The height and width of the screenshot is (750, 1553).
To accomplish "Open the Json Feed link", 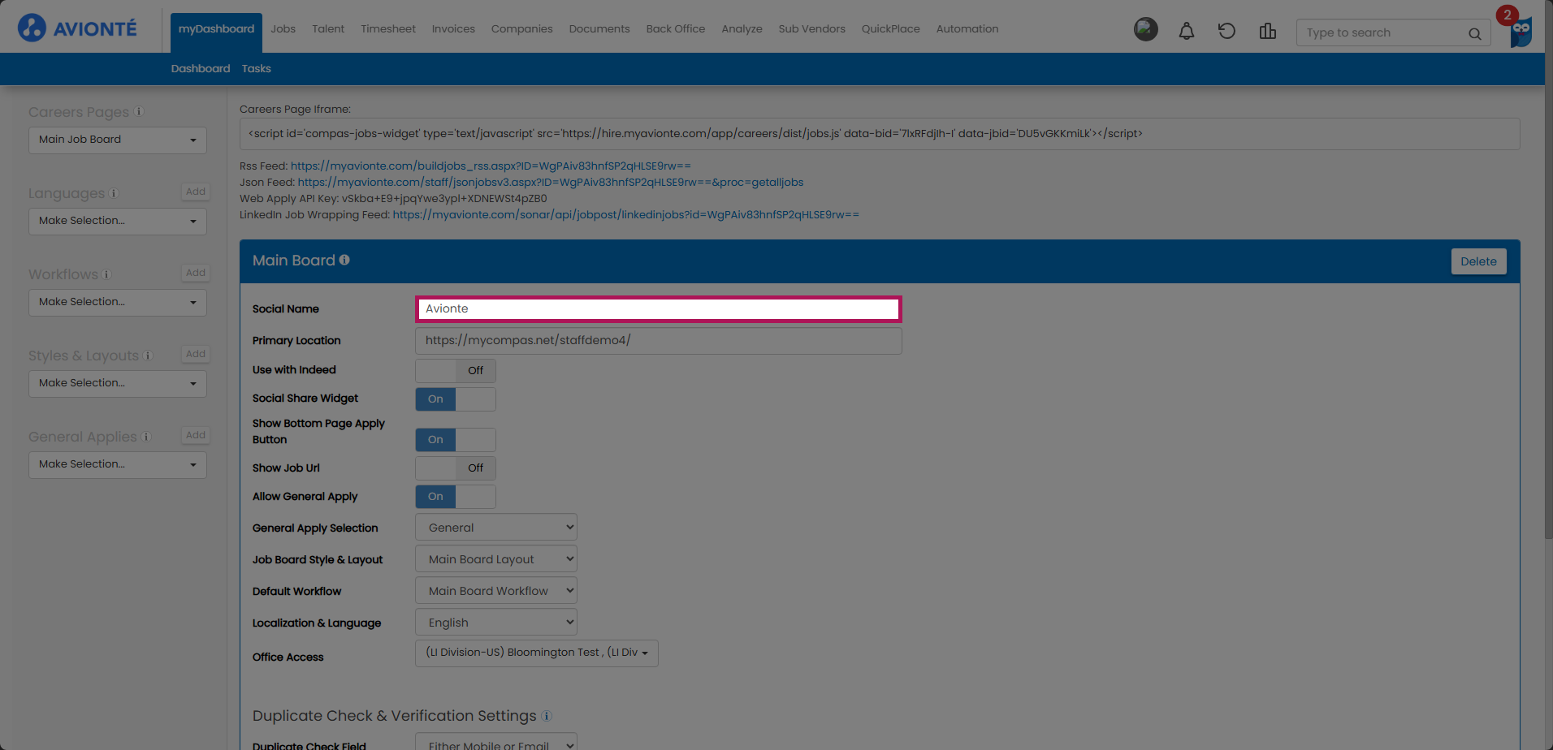I will (551, 182).
